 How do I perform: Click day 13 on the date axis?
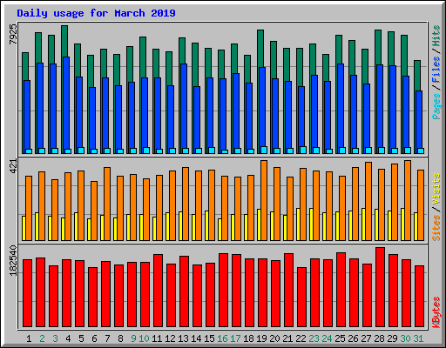183,338
